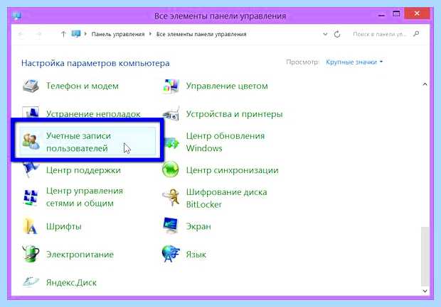Open the User Accounts people icon
The height and width of the screenshot is (307, 441).
pyautogui.click(x=31, y=141)
